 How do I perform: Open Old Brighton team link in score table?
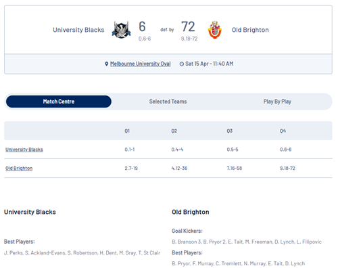19,169
